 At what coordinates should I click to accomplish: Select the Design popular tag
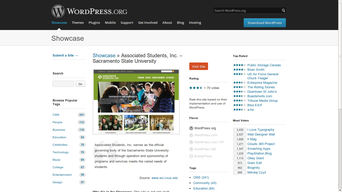pyautogui.click(x=57, y=182)
